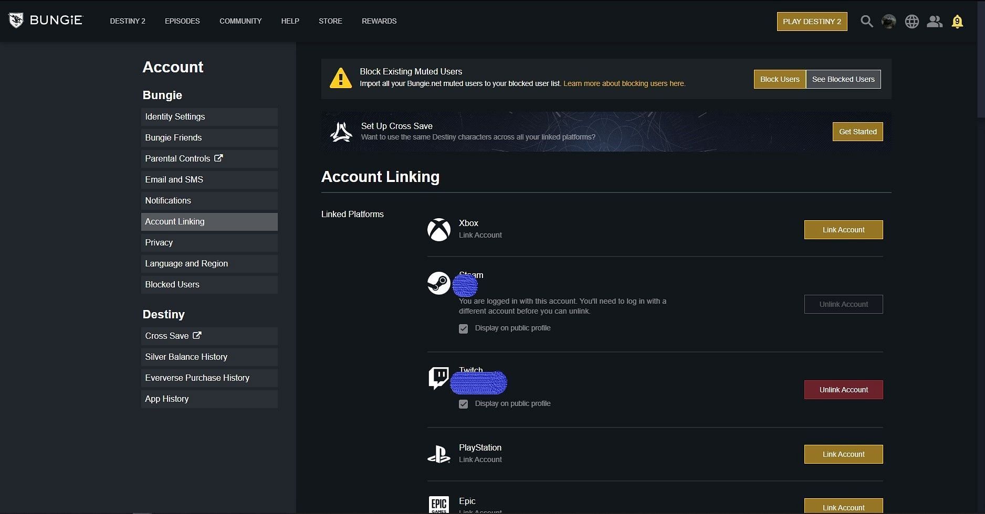
Task: Open App History
Action: click(209, 399)
